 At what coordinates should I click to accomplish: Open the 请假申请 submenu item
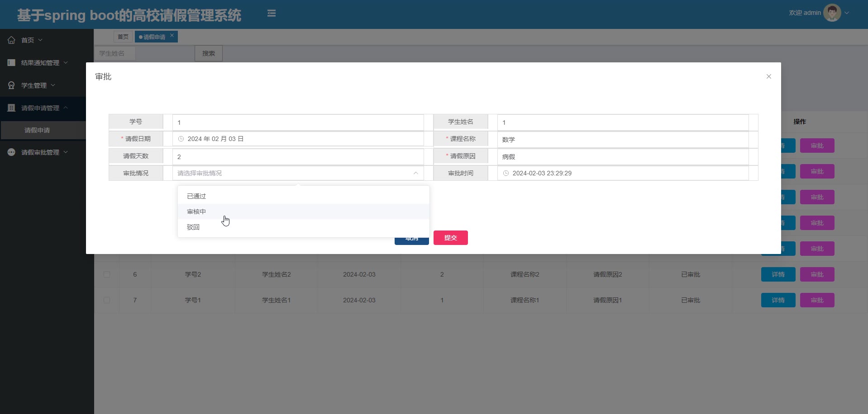[x=43, y=130]
